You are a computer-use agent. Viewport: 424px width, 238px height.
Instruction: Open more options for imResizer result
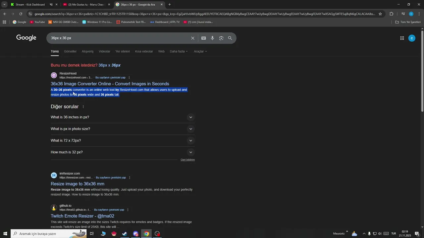click(x=130, y=178)
